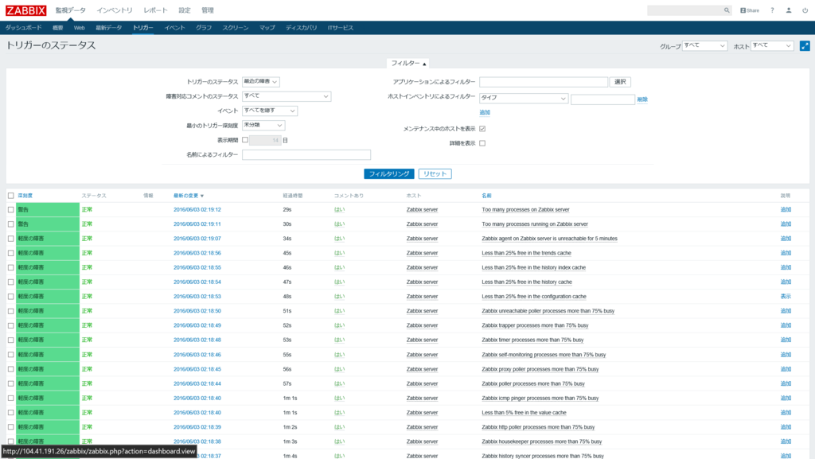This screenshot has width=815, height=459.
Task: Go to ダッシュボード submenu
Action: [x=23, y=28]
